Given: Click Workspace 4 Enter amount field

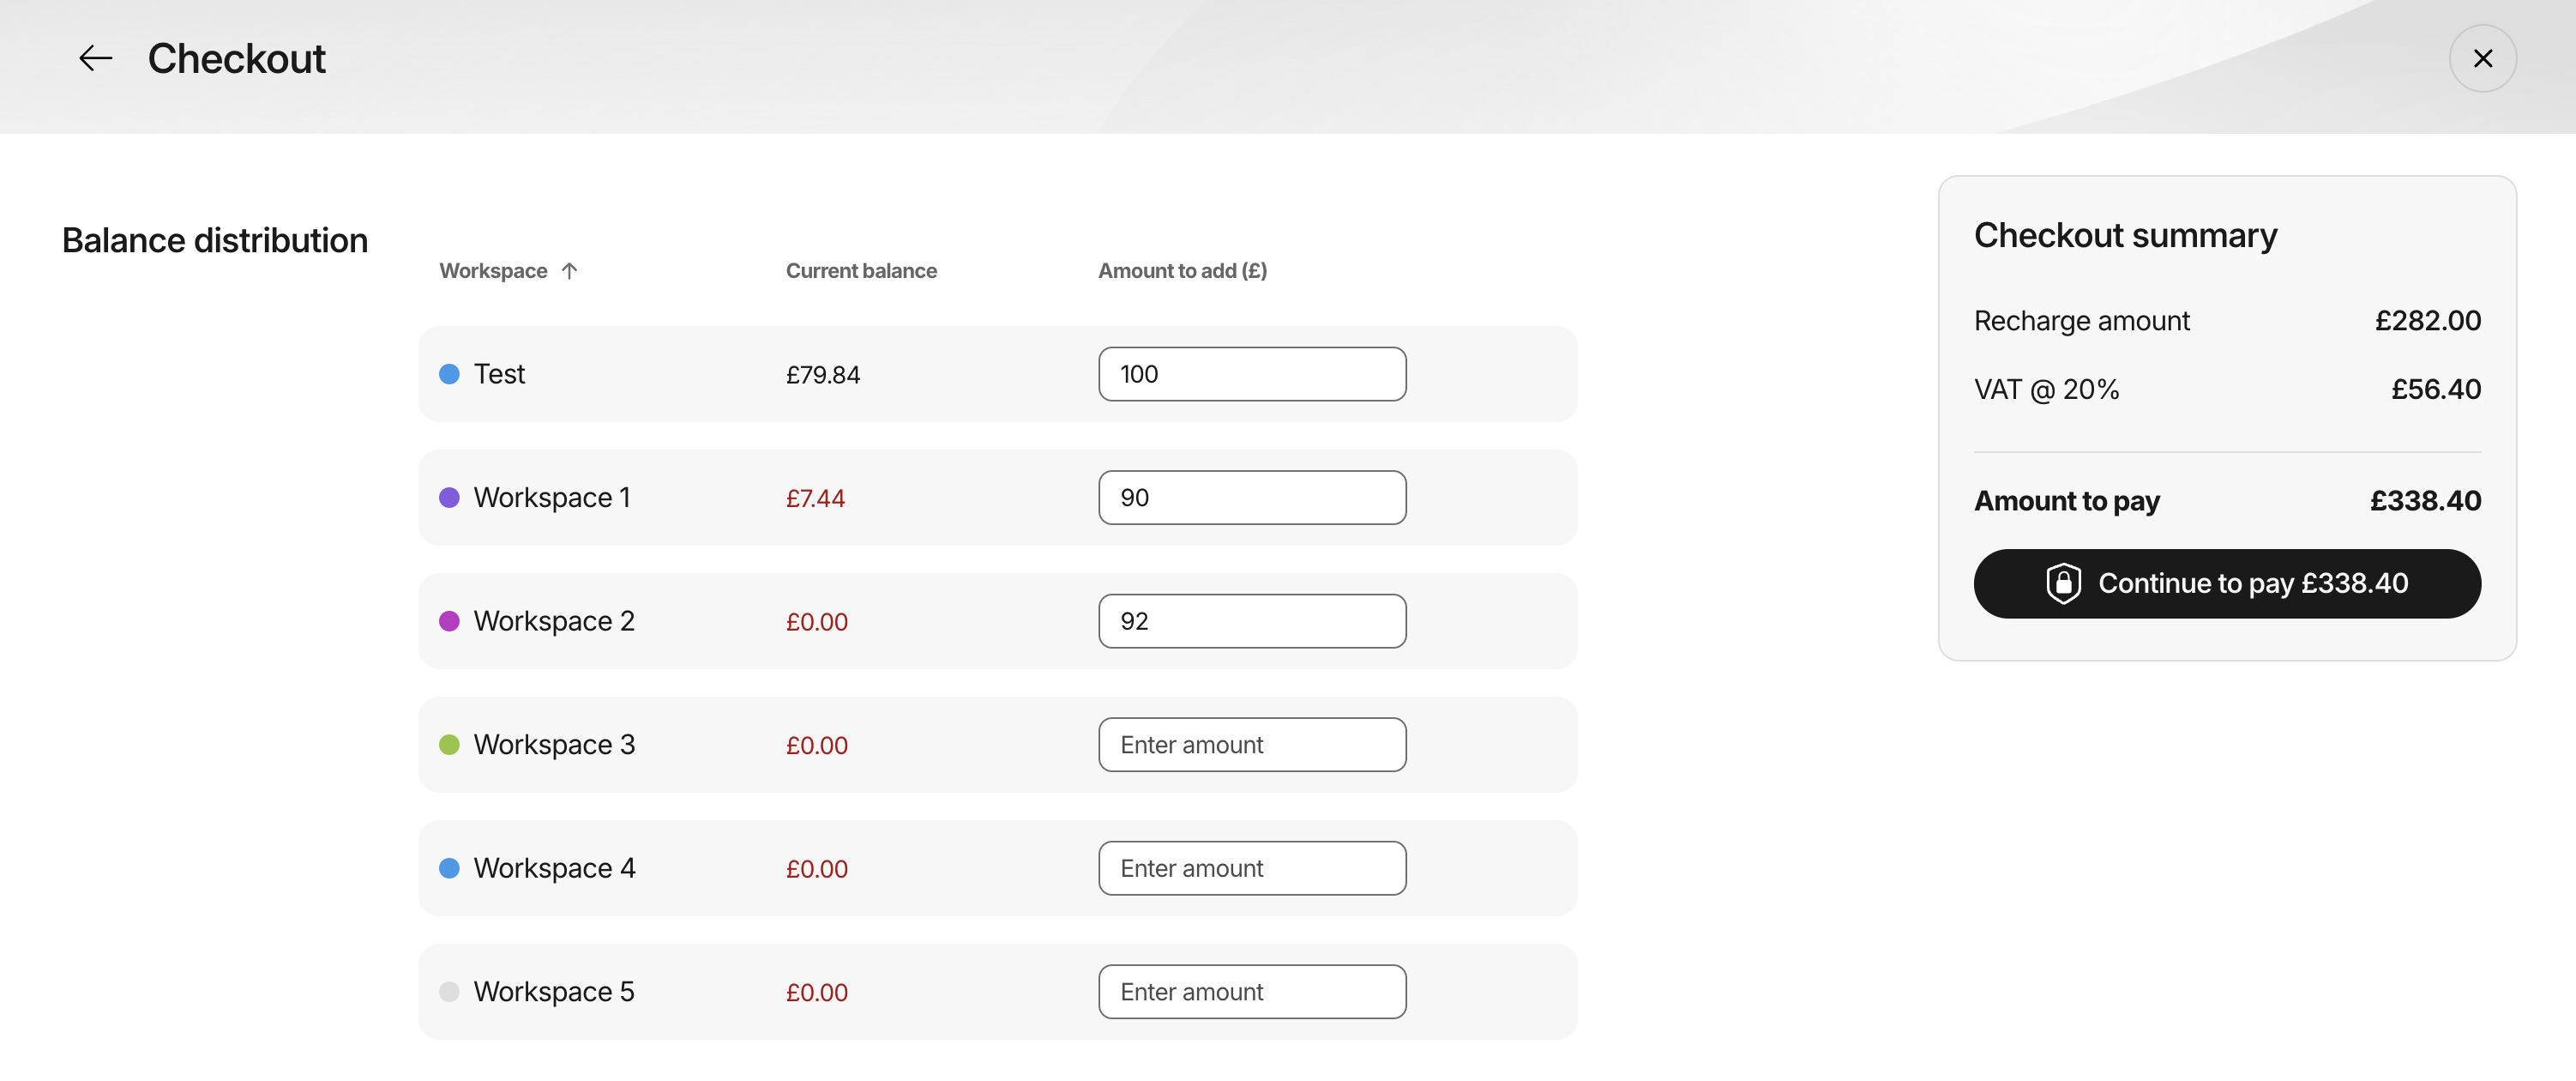Looking at the screenshot, I should [1252, 869].
